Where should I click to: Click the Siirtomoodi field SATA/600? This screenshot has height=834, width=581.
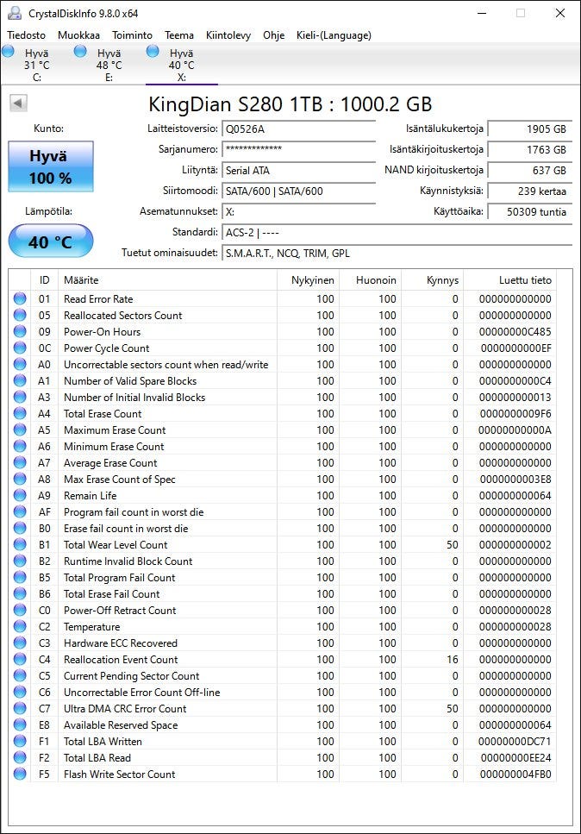click(x=299, y=191)
